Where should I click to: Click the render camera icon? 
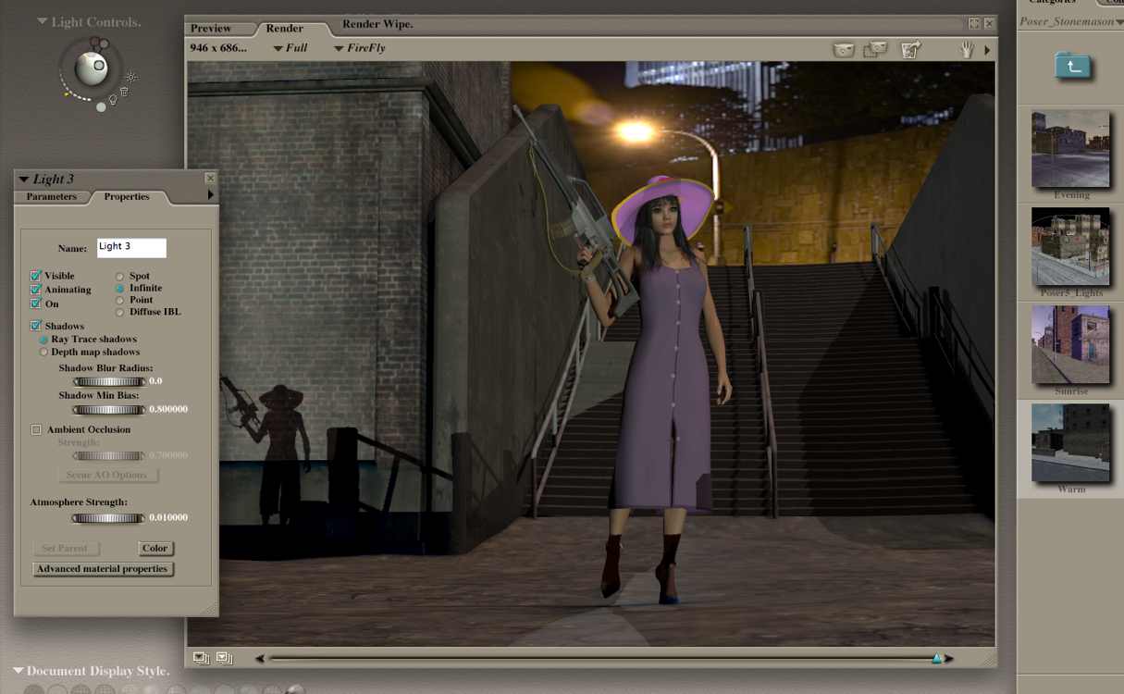point(843,50)
